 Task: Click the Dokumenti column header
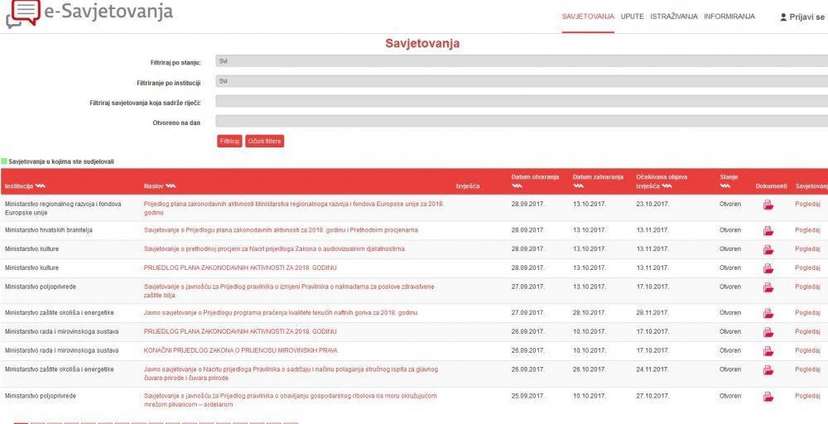point(771,185)
